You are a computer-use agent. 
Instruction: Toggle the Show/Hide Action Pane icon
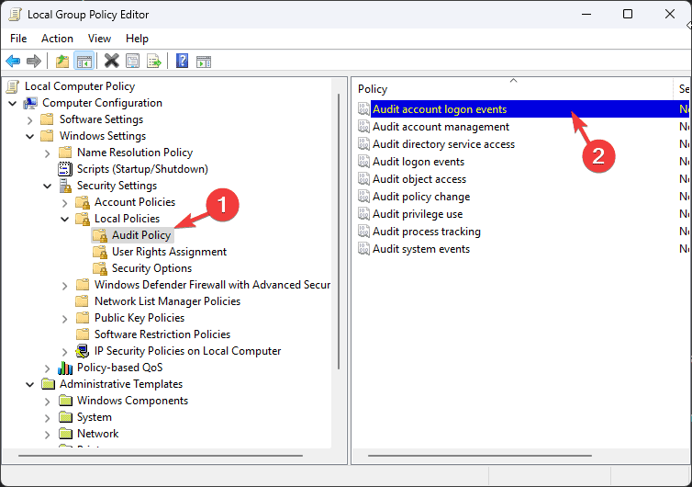(204, 62)
